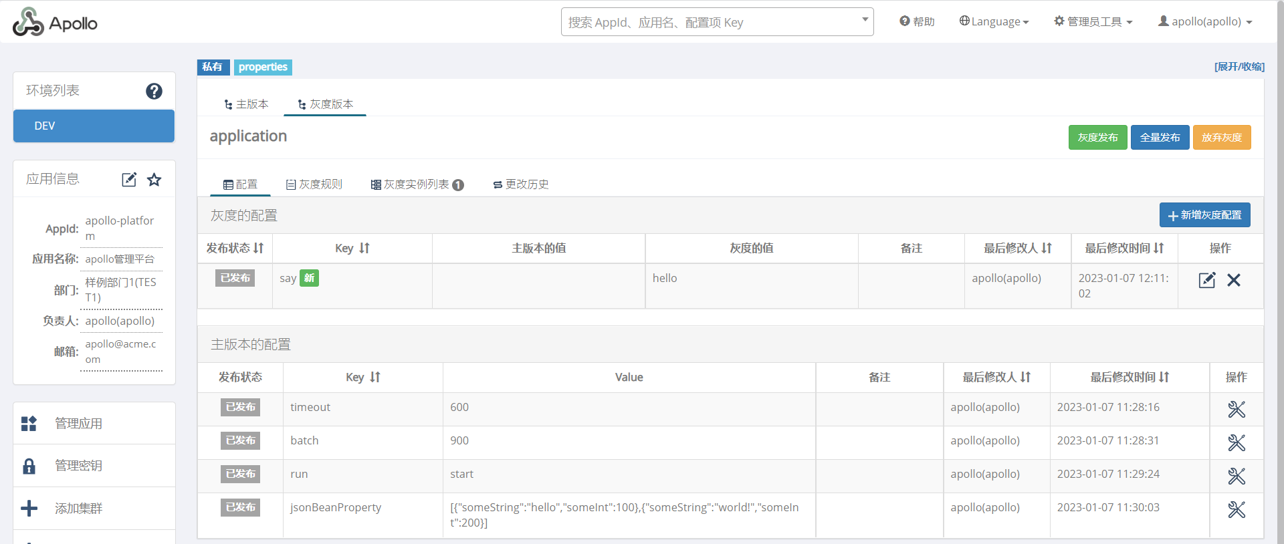Click the abandon gray button
1284x544 pixels.
click(1222, 138)
